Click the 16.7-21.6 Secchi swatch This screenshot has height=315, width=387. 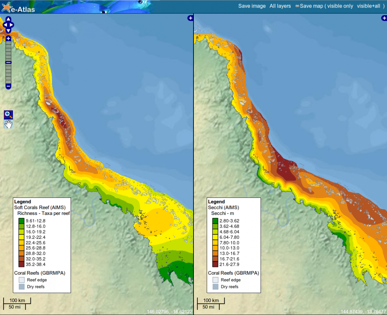point(215,259)
